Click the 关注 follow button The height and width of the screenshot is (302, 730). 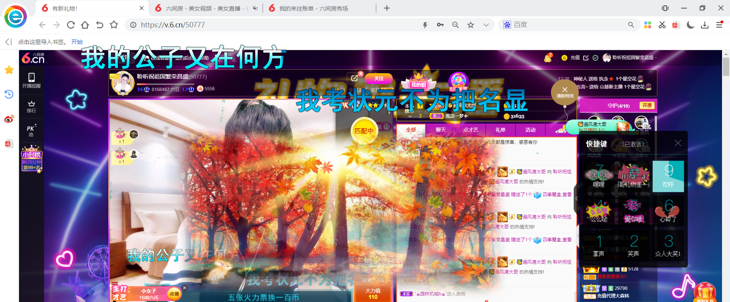click(x=379, y=79)
